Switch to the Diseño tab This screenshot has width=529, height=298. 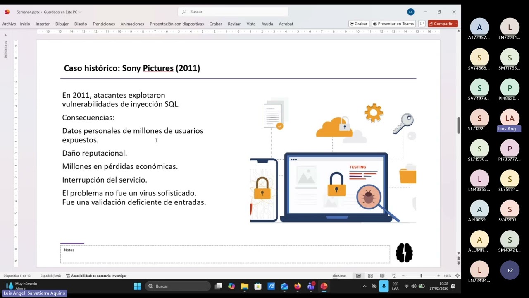(x=81, y=24)
